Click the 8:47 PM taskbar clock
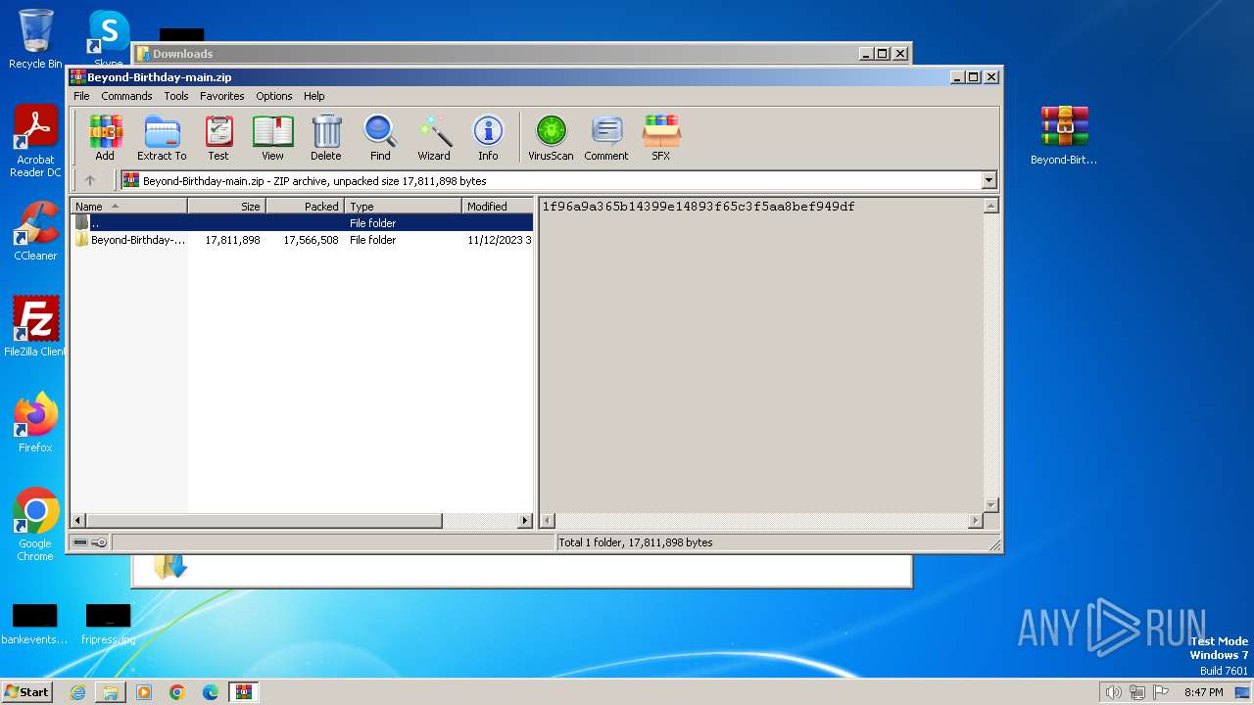Image resolution: width=1254 pixels, height=705 pixels. pyautogui.click(x=1203, y=692)
